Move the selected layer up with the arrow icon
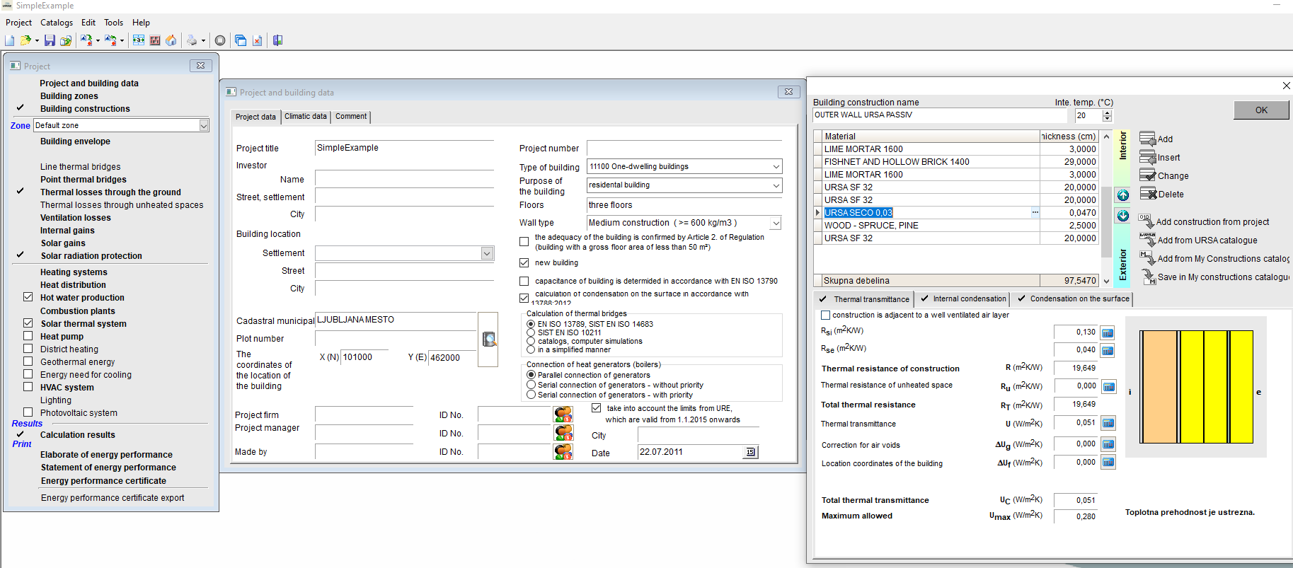Image resolution: width=1293 pixels, height=568 pixels. coord(1123,195)
